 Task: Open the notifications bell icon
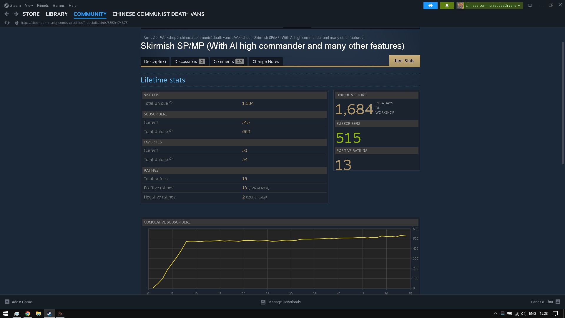(x=447, y=6)
